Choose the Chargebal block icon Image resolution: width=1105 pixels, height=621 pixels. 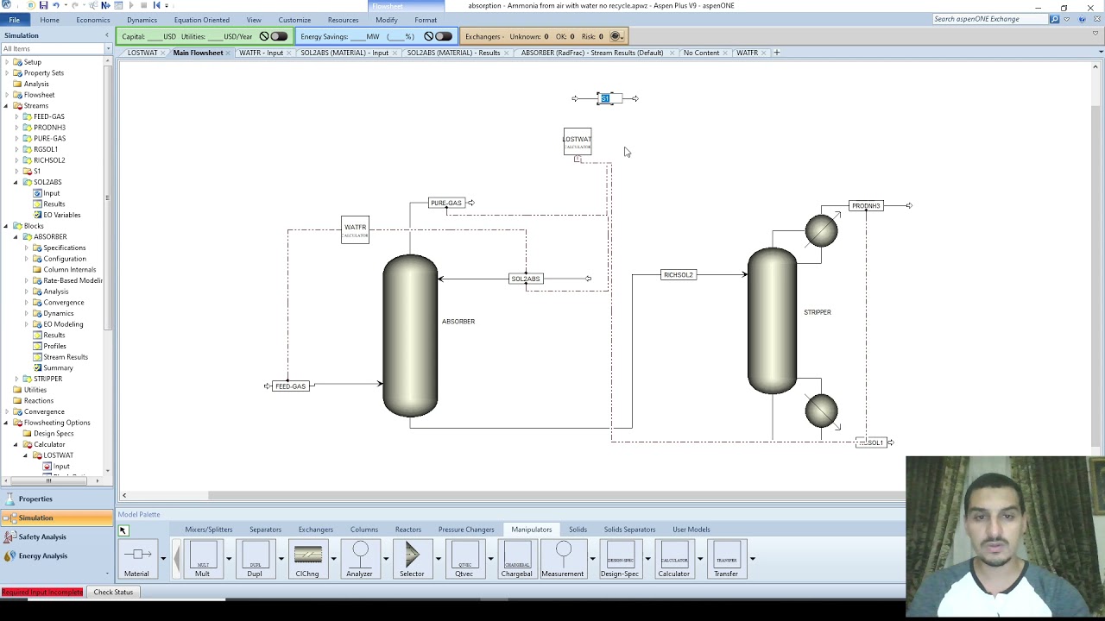pos(516,559)
